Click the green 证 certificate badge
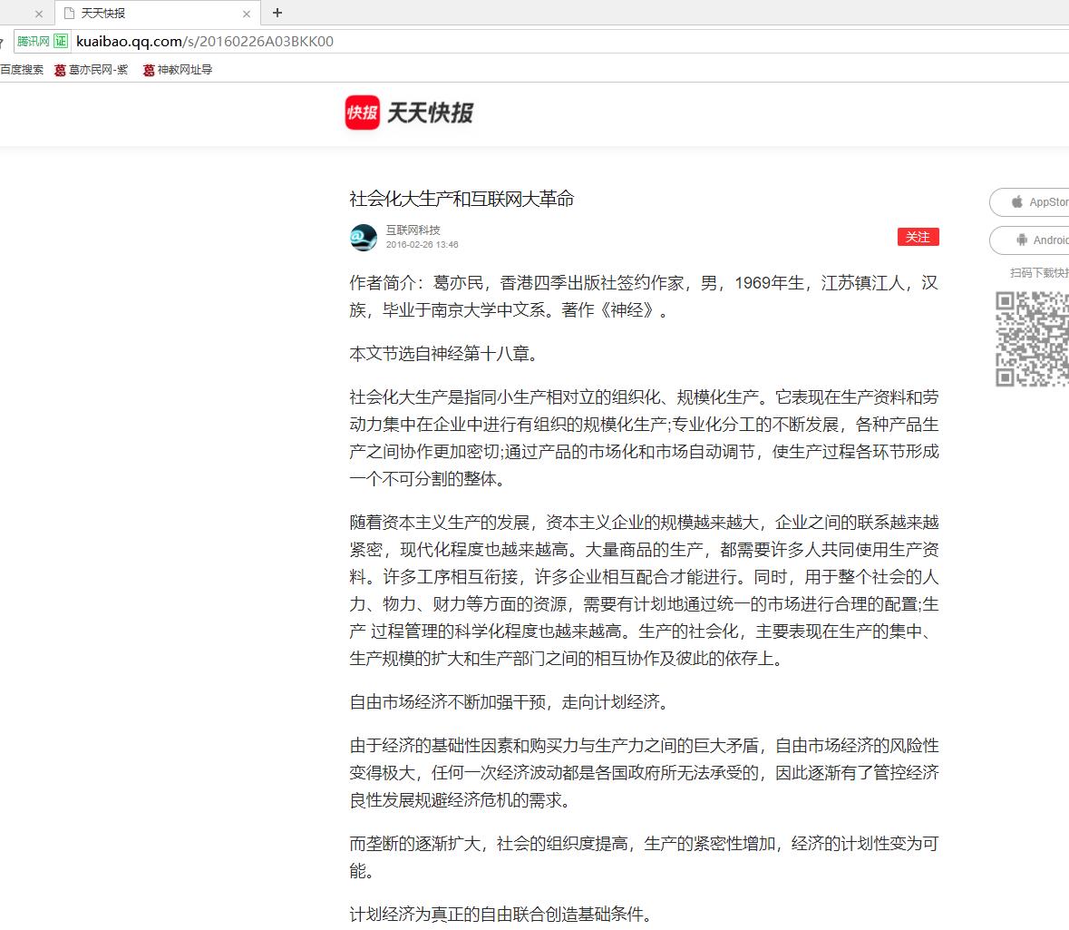 pos(61,41)
